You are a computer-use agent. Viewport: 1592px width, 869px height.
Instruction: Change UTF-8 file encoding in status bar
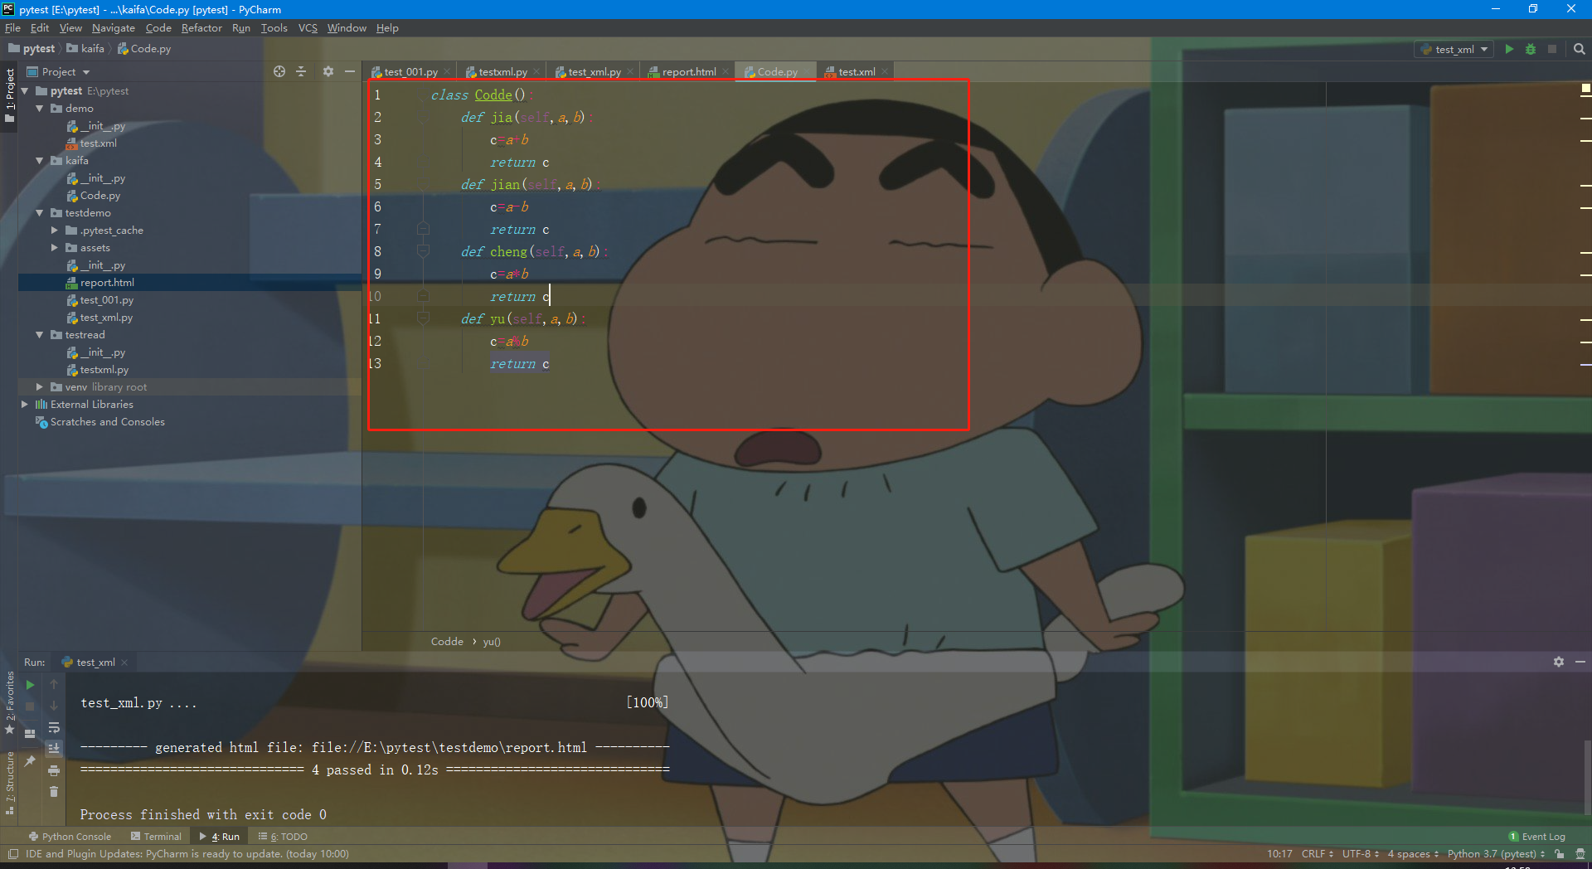tap(1360, 854)
